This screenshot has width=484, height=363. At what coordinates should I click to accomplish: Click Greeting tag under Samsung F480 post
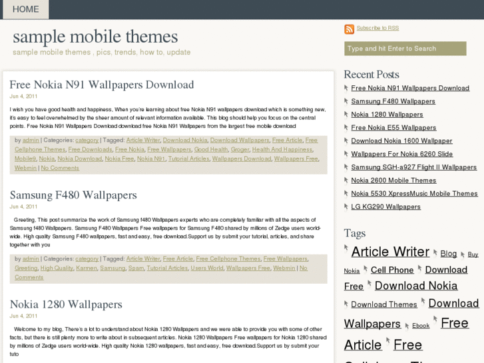(26, 268)
